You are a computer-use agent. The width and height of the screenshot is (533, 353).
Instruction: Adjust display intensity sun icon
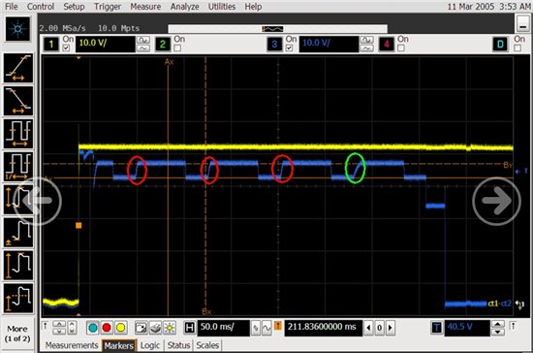170,328
